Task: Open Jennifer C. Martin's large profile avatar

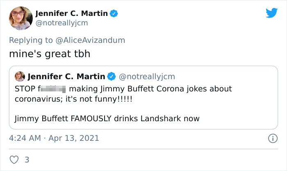Action: tap(20, 18)
